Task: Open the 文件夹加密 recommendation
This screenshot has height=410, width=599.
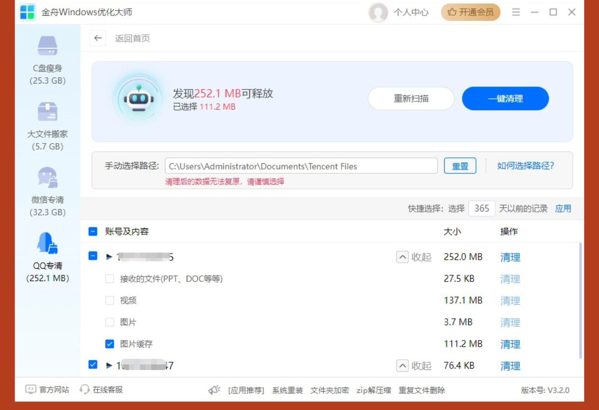Action: (329, 390)
